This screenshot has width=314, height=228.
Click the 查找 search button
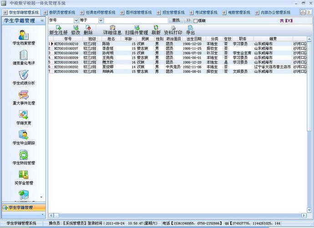pyautogui.click(x=176, y=20)
